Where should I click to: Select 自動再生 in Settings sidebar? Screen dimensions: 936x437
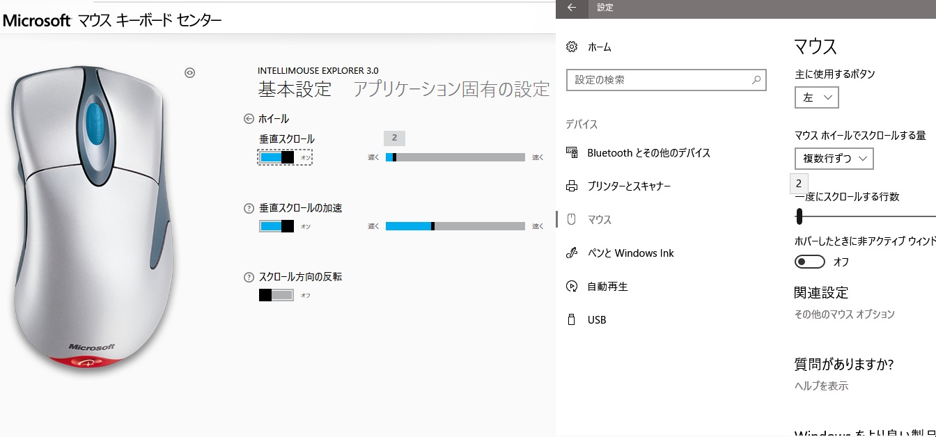point(608,286)
